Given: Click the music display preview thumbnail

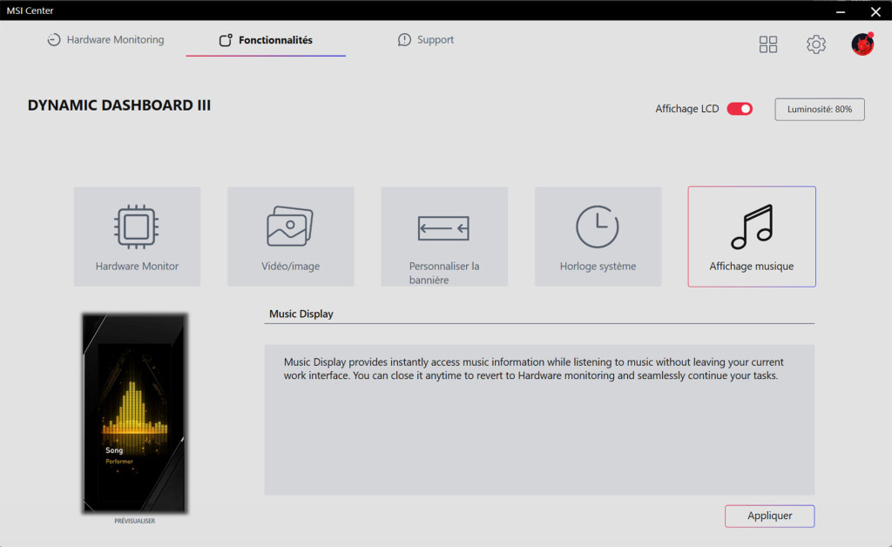Looking at the screenshot, I should (134, 413).
